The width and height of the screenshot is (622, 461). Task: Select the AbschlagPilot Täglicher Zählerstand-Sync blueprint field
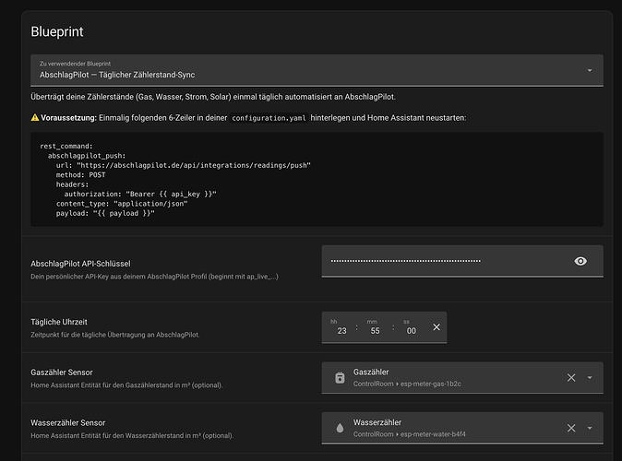[317, 70]
